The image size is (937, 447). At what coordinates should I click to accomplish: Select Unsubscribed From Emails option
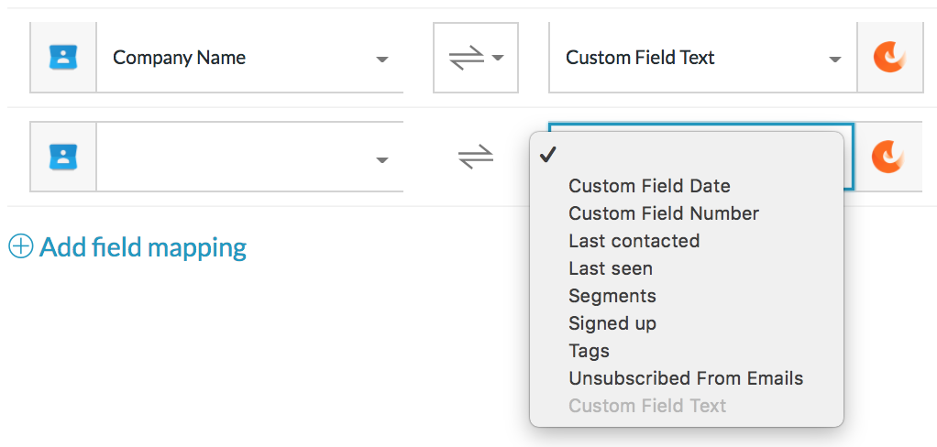(686, 378)
